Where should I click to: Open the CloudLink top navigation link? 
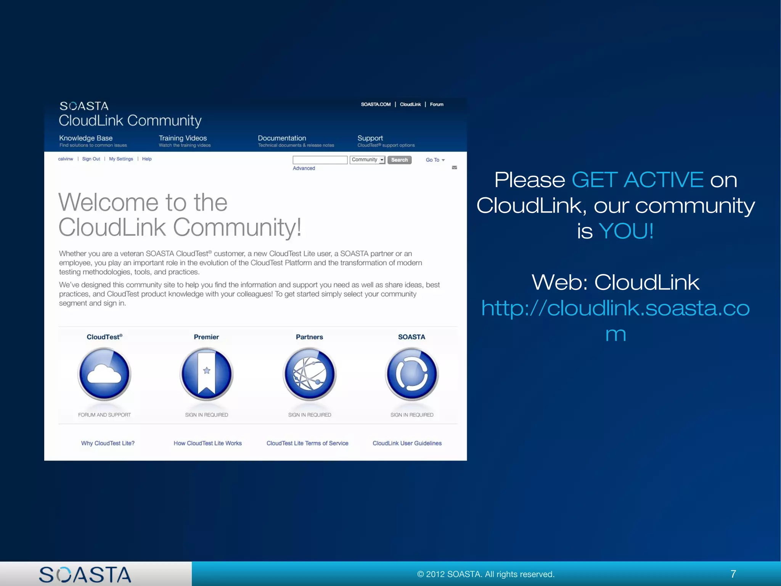pyautogui.click(x=410, y=104)
